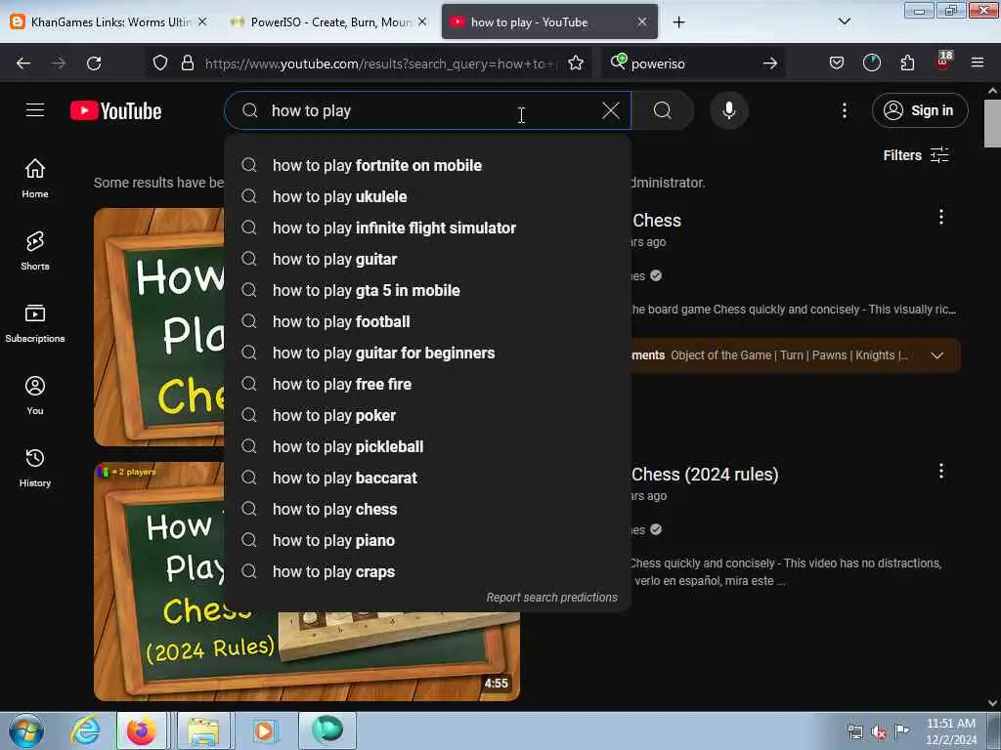The image size is (1001, 750).
Task: Open options for Chess 2024 rules video
Action: tap(940, 472)
